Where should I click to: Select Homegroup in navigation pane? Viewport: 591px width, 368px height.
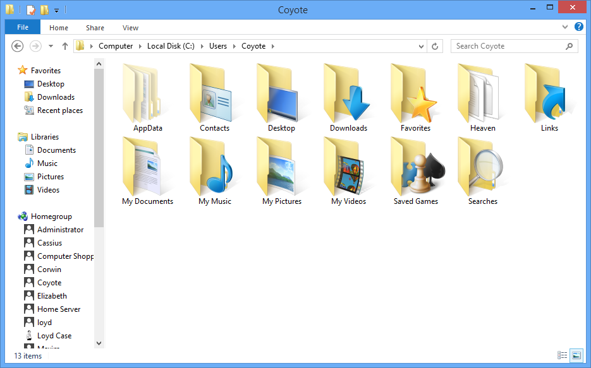pyautogui.click(x=51, y=217)
